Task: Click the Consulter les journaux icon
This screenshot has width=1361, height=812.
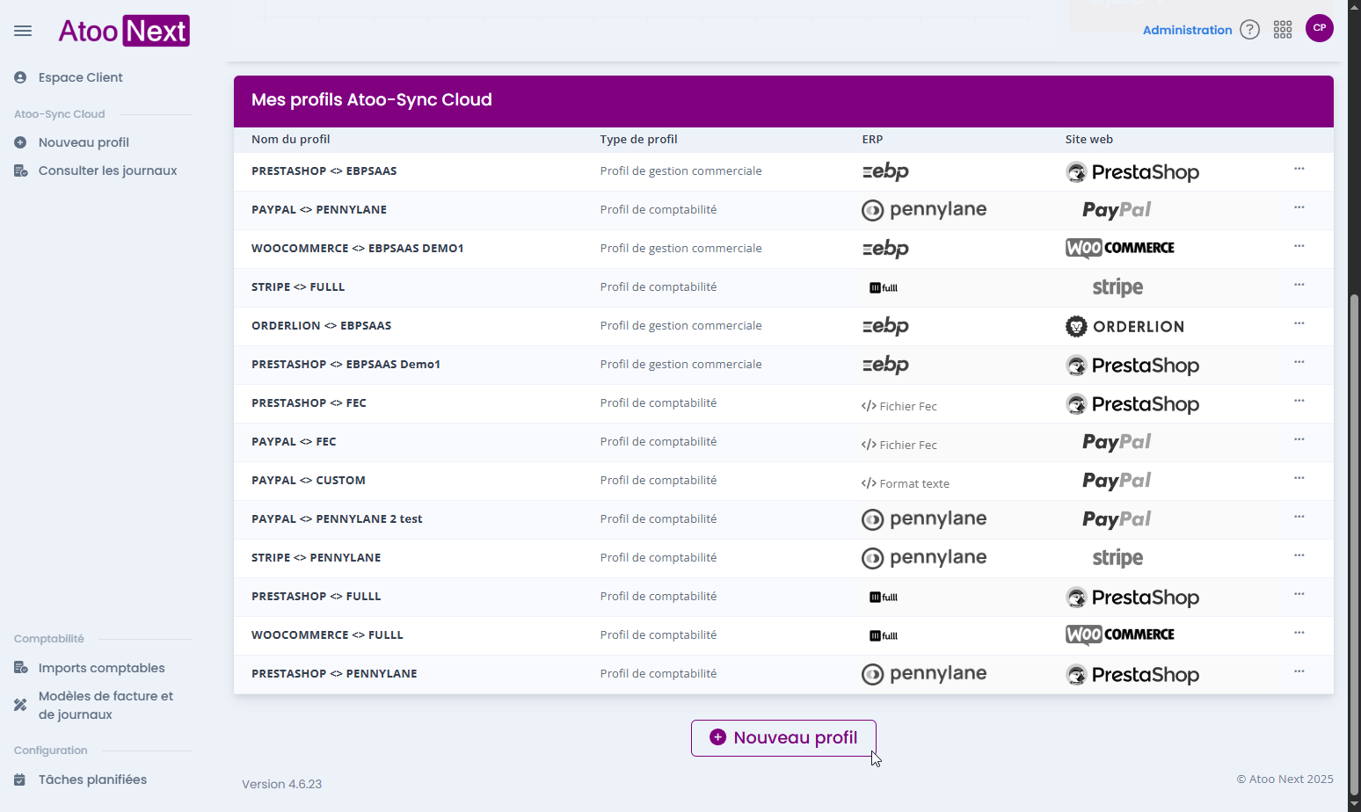Action: [x=20, y=170]
